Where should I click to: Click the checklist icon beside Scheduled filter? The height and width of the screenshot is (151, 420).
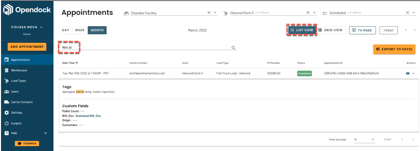point(325,13)
